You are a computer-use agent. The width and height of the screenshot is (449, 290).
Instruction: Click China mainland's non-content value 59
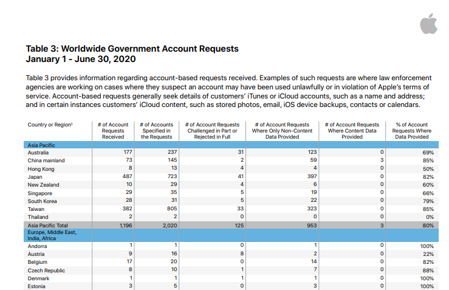coord(314,160)
